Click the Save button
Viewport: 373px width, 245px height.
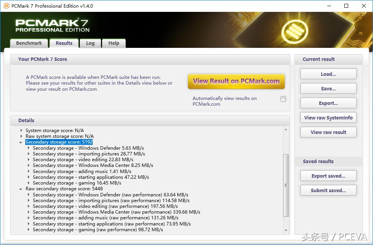(x=328, y=88)
